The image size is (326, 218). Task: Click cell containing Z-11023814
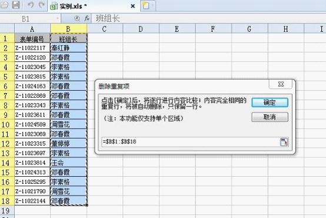coord(32,163)
